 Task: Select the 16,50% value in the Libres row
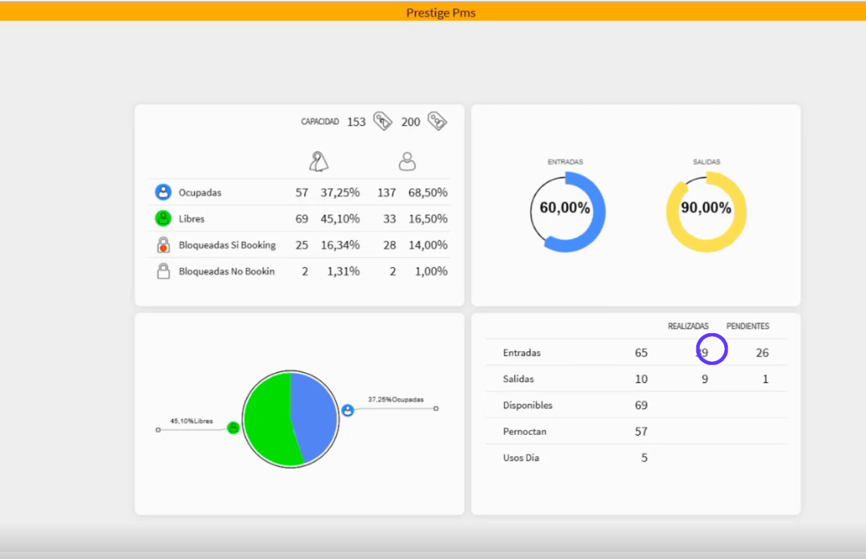[x=428, y=219]
